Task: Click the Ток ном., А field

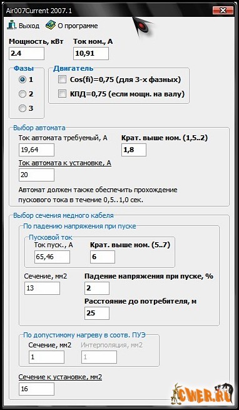Action: 91,54
